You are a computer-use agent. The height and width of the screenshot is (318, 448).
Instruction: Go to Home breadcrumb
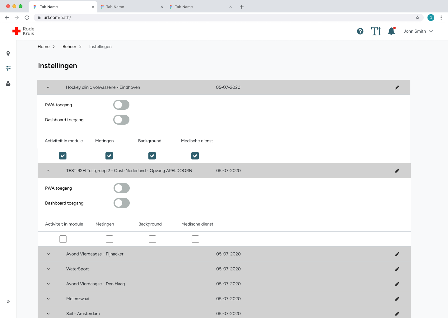click(44, 47)
